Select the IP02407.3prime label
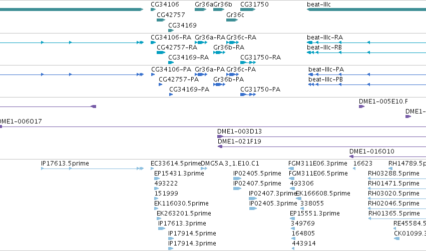This screenshot has height=251, width=426. (x=272, y=193)
